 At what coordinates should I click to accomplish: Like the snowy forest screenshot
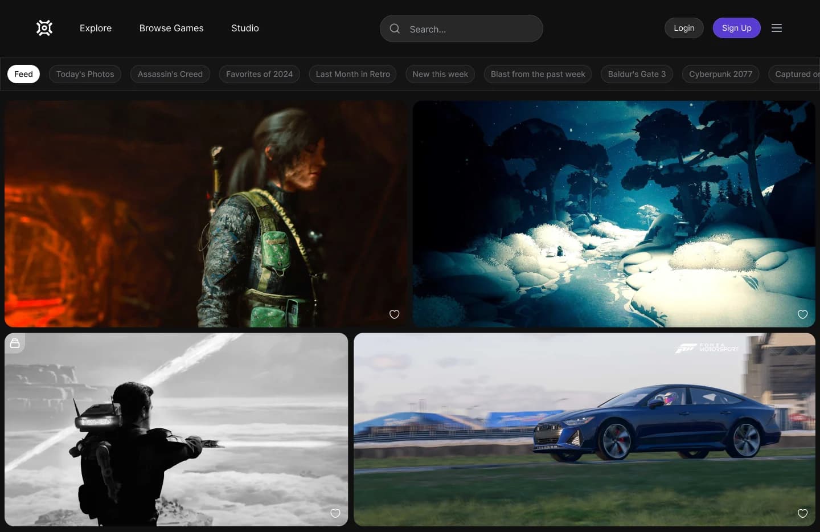(802, 314)
